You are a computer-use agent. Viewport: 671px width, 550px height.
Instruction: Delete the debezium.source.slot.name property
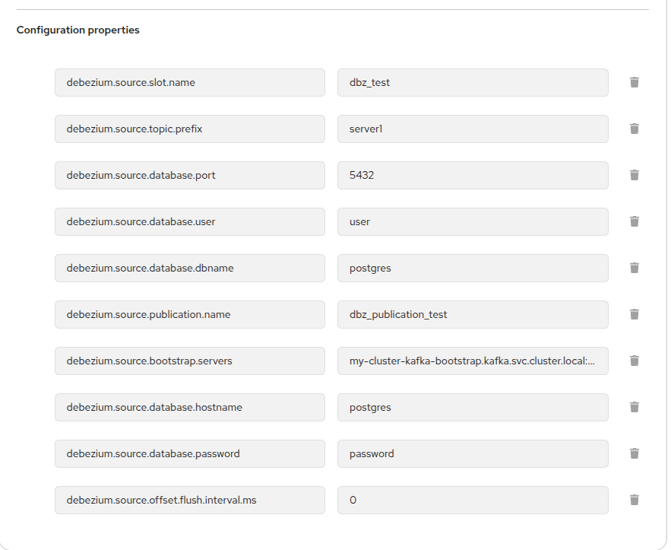[x=635, y=82]
